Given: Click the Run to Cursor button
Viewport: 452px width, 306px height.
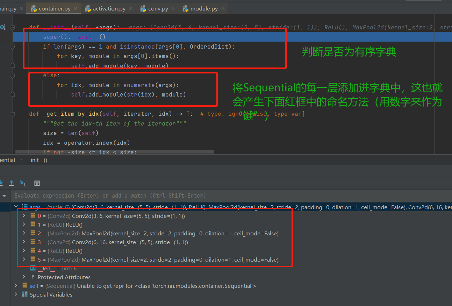Looking at the screenshot, I should click(23, 183).
